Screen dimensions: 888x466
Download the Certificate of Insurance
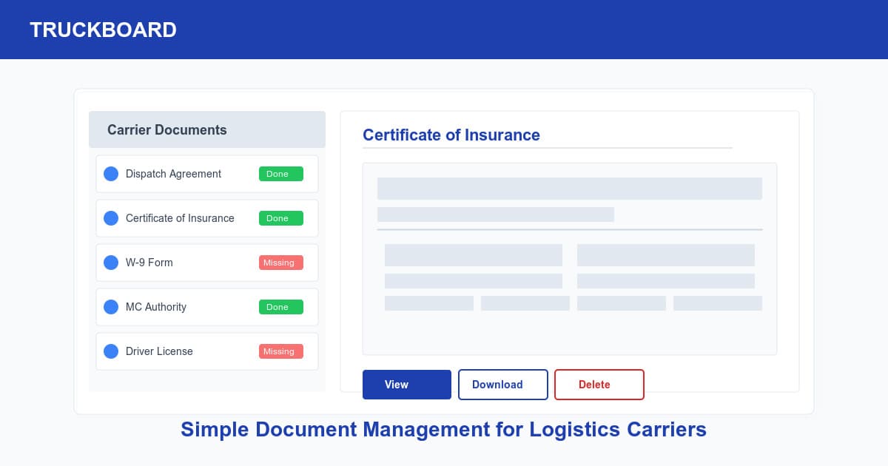pos(502,385)
